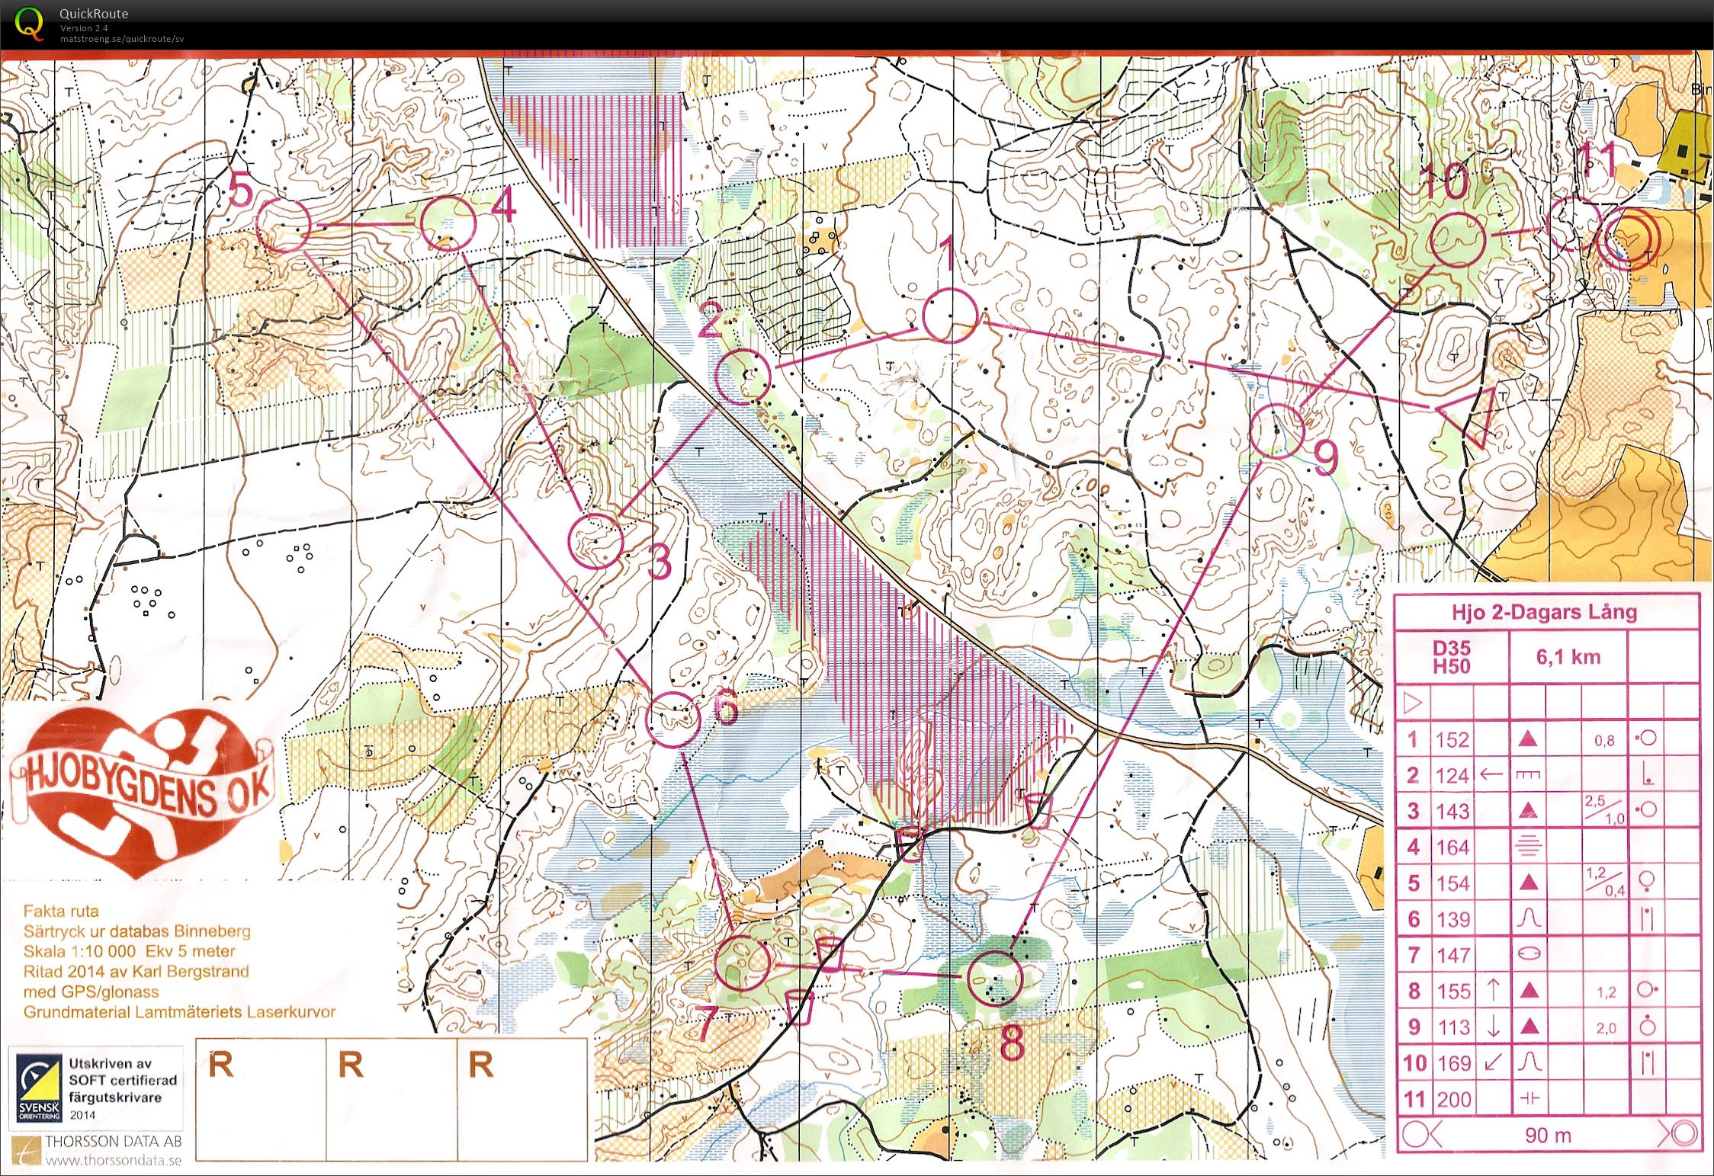Select control circle 8 on the map
The image size is (1714, 1176).
pyautogui.click(x=994, y=978)
